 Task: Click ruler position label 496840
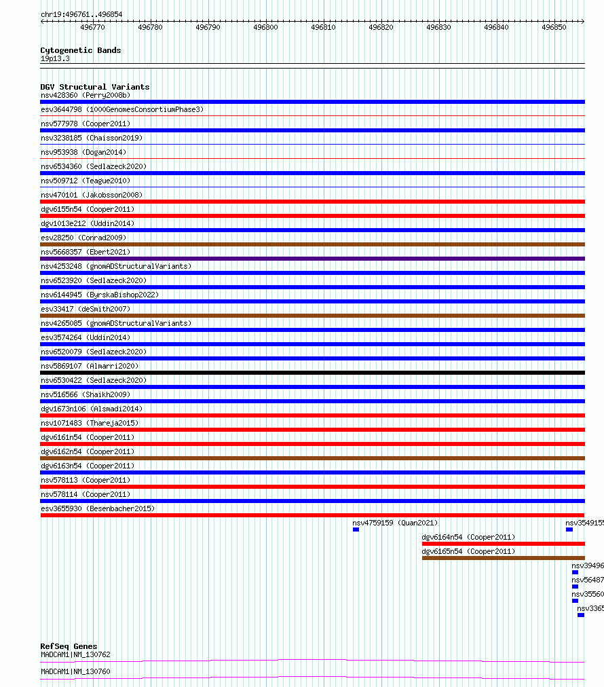496,27
